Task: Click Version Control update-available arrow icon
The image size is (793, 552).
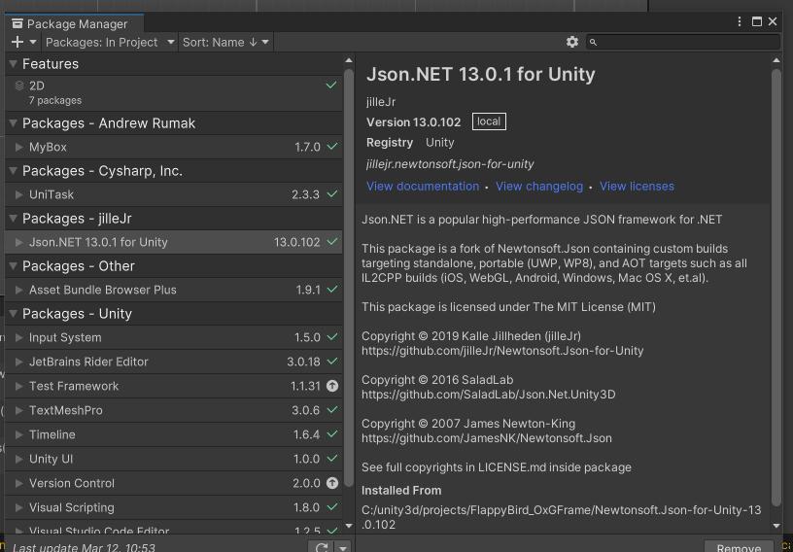Action: pyautogui.click(x=332, y=483)
